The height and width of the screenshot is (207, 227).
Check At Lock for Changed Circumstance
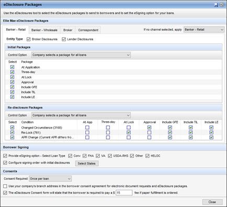(x=129, y=128)
